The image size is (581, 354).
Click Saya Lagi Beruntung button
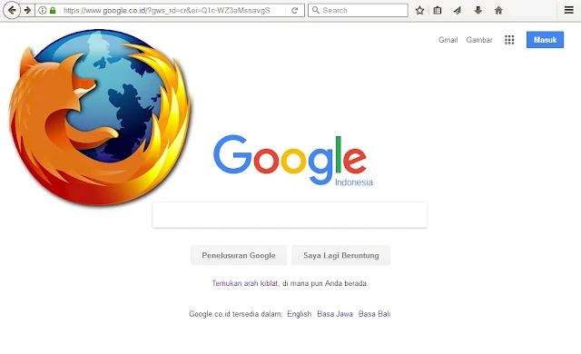tap(341, 255)
